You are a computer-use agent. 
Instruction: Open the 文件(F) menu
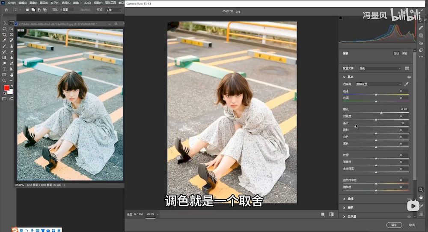(12, 3)
